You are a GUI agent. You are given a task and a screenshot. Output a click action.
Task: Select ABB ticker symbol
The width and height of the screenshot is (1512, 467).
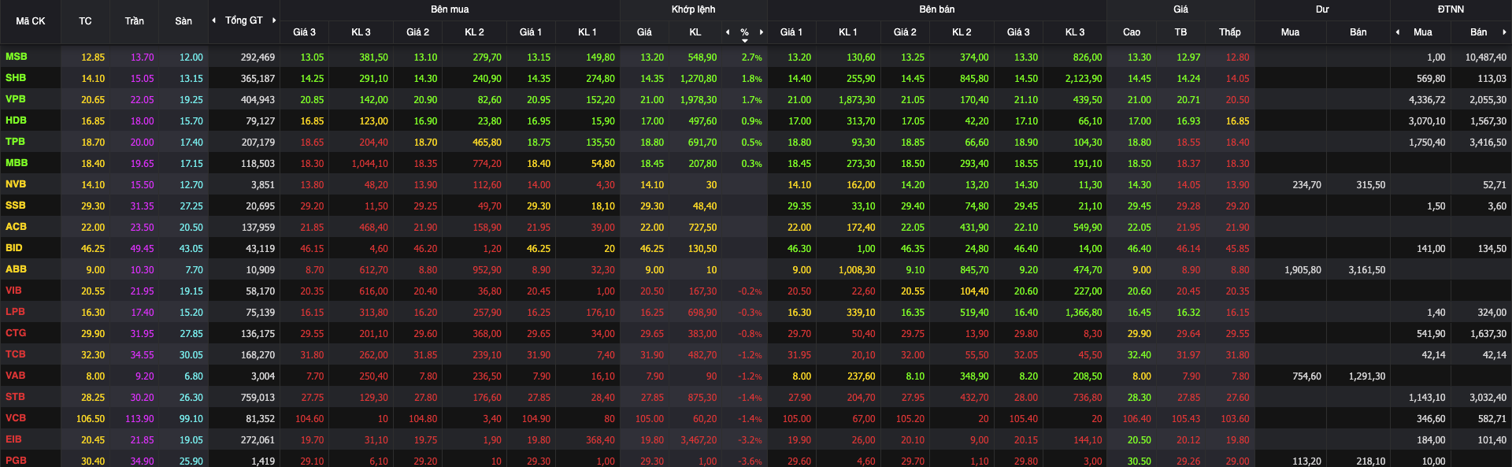pyautogui.click(x=16, y=269)
